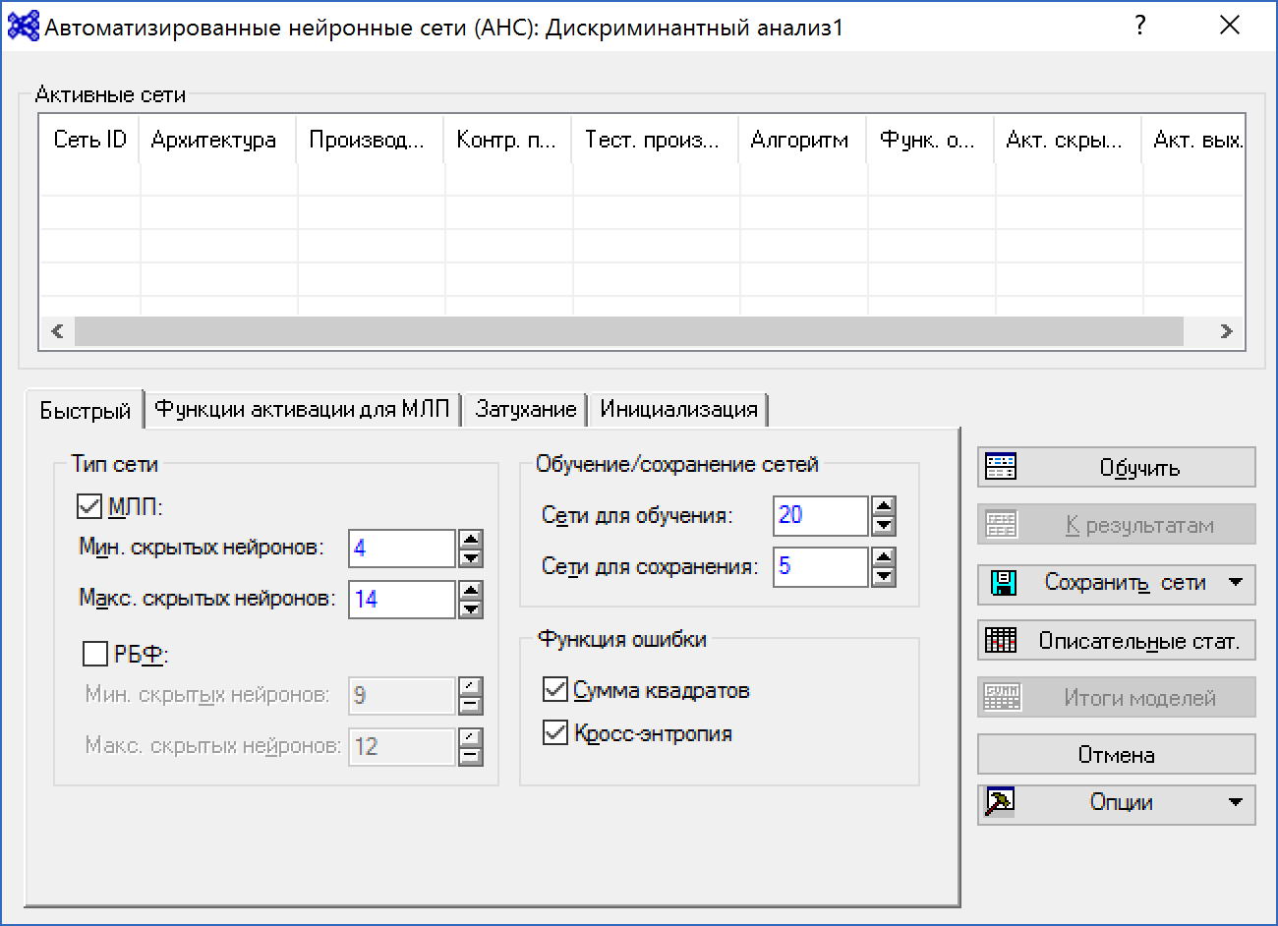Click the Контр. п... column header
Viewport: 1278px width, 926px height.
click(508, 140)
